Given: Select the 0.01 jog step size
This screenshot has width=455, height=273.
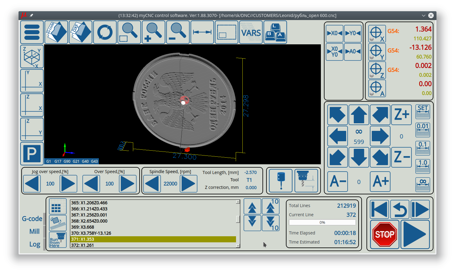Looking at the screenshot, I should [x=422, y=129].
